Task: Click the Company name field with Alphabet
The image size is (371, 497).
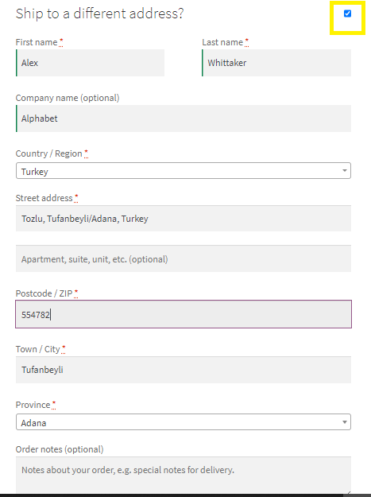Action: pos(184,118)
